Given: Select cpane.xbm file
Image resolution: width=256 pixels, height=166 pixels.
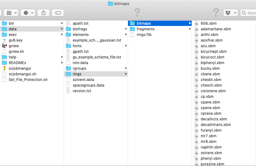Looking at the screenshot, I should (x=224, y=102).
